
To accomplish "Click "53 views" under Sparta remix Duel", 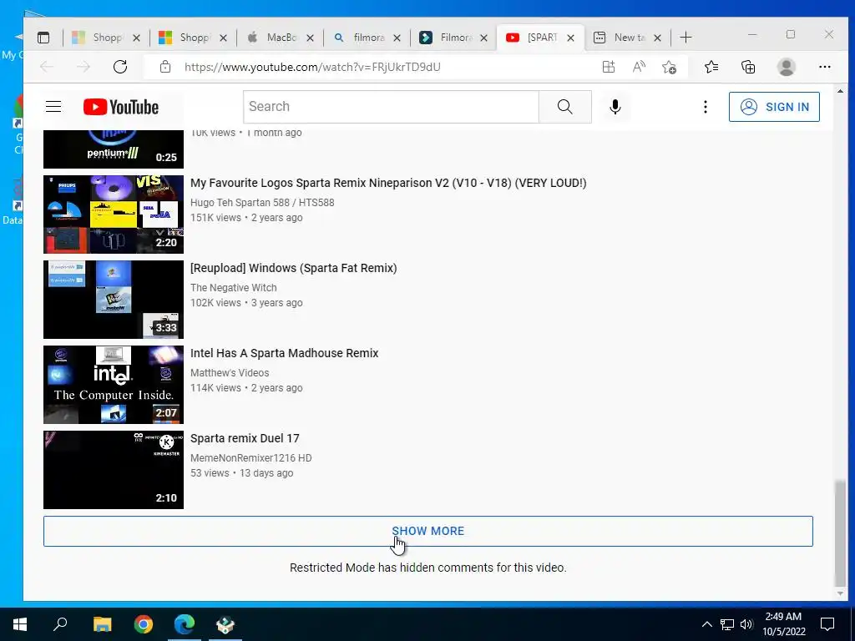I will (x=210, y=473).
